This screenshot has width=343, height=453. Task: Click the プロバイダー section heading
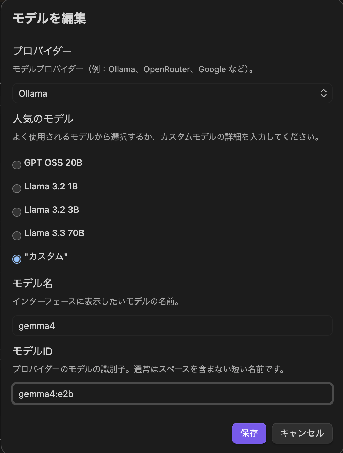point(42,51)
